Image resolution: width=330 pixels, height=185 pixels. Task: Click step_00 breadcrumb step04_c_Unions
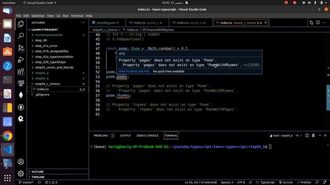click(105, 30)
